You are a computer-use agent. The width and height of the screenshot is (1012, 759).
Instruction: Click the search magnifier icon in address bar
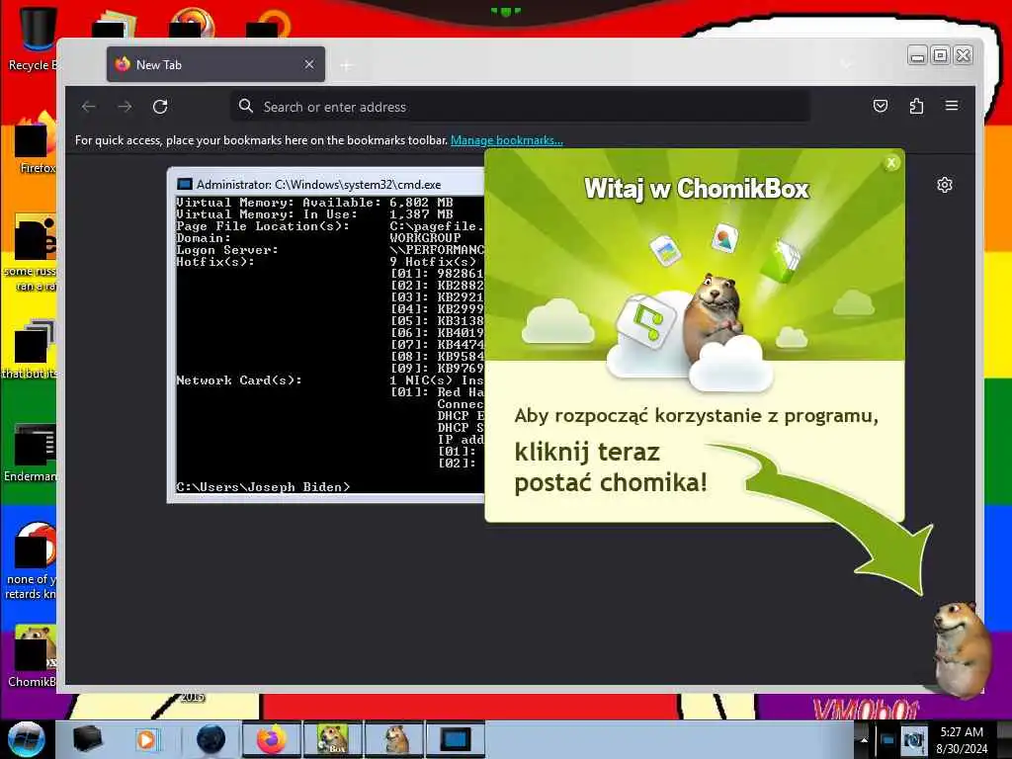click(245, 106)
